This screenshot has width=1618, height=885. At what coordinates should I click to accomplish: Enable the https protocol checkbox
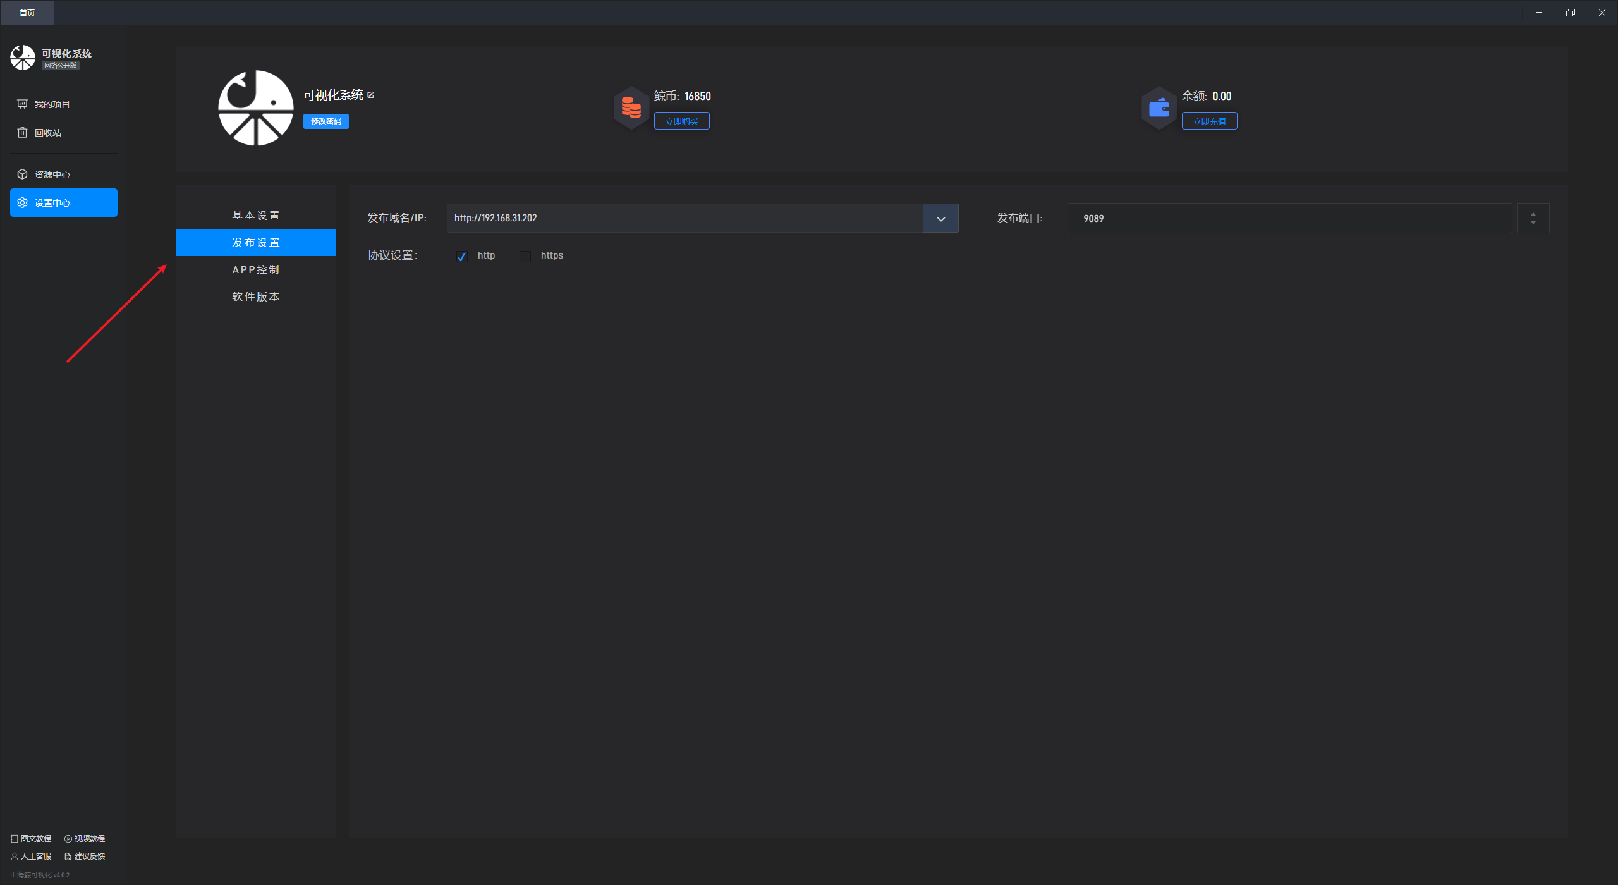pyautogui.click(x=525, y=256)
